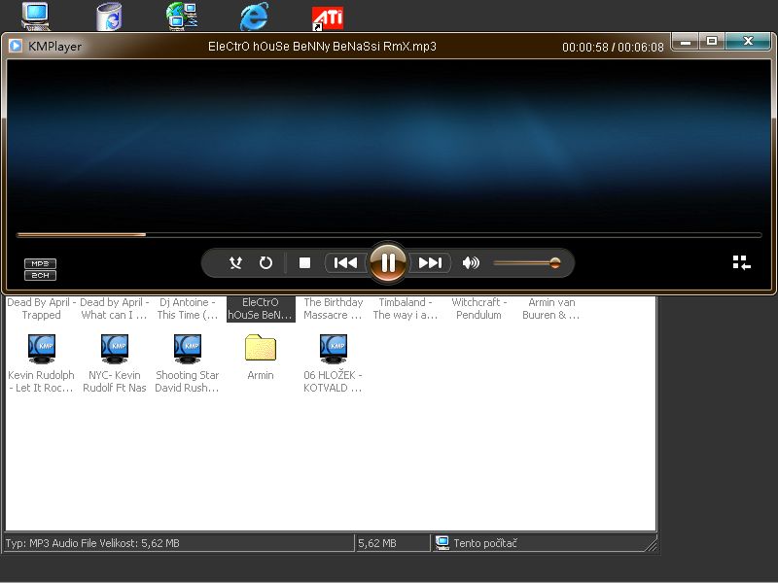Click the 2CH channel badge
This screenshot has height=583, width=778.
point(40,276)
